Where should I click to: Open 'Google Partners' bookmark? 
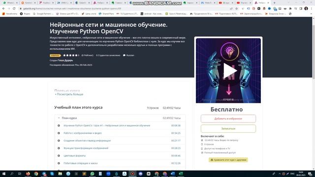pos(43,14)
